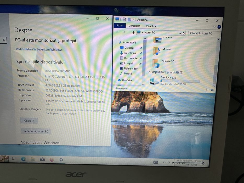244x183 pixels.
Task: Click the Properties quick access toolbar icon
Action: (124, 19)
